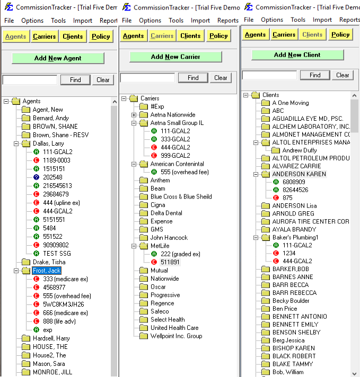Click green active icon beside 111-GCAL2 under Dallas, Larry
The image size is (360, 377).
point(37,152)
